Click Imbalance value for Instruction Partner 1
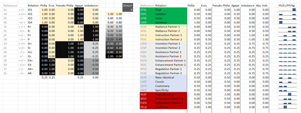 [248, 35]
